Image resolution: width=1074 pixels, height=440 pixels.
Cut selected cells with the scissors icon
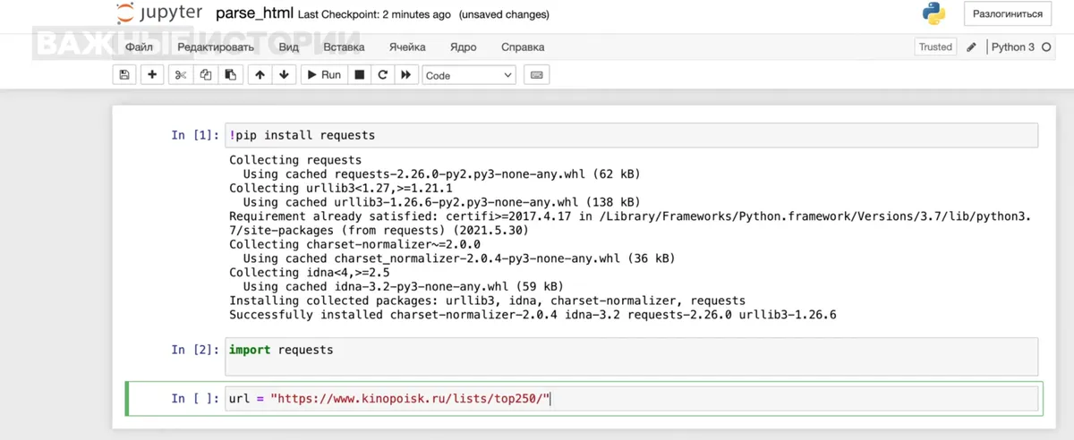[181, 75]
